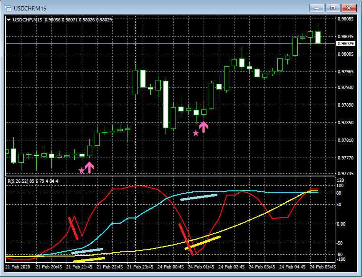Image resolution: width=362 pixels, height=277 pixels.
Task: Click the 21 Feb 23:45 time label
Action: 140,267
